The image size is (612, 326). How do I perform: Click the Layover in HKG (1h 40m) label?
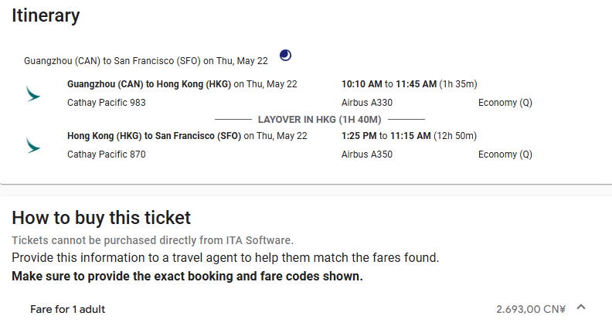coord(319,120)
